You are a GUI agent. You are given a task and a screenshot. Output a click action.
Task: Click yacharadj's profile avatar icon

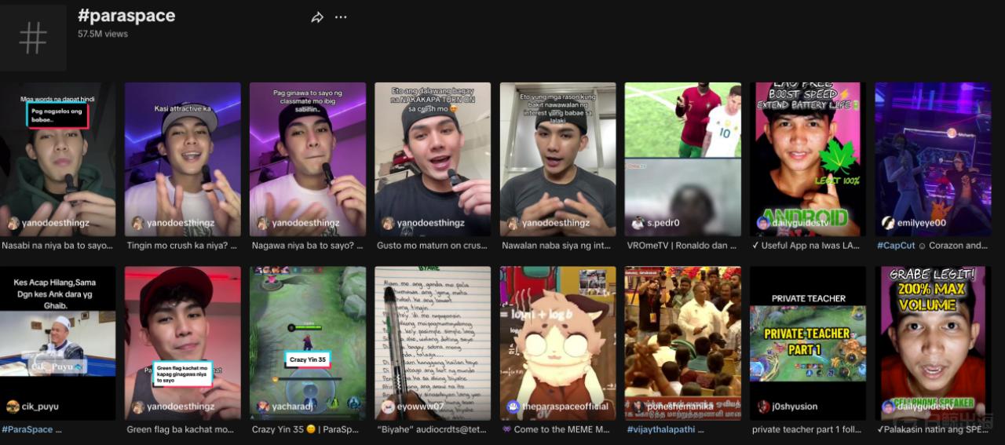263,407
